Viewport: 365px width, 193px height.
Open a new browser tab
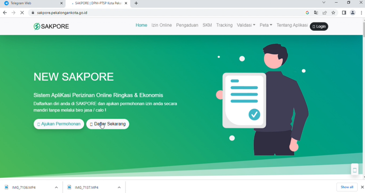pyautogui.click(x=136, y=3)
